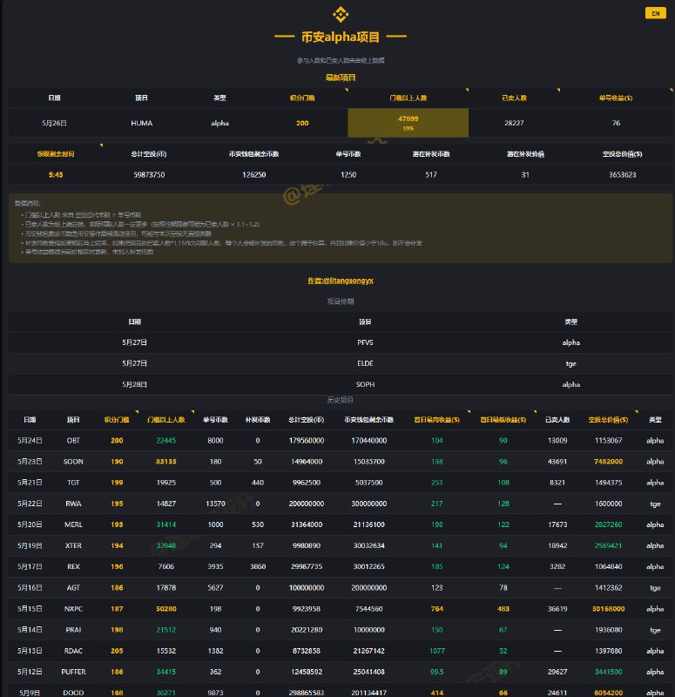Screen dimensions: 675x697
Task: Click the SOON project name
Action: [73, 462]
